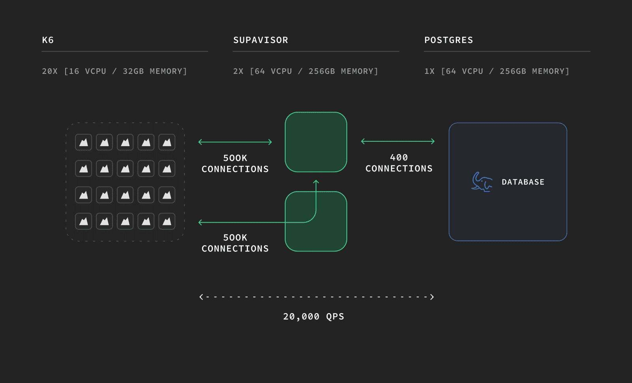The image size is (632, 383).
Task: Select the POSTGRES column heading
Action: click(x=449, y=40)
